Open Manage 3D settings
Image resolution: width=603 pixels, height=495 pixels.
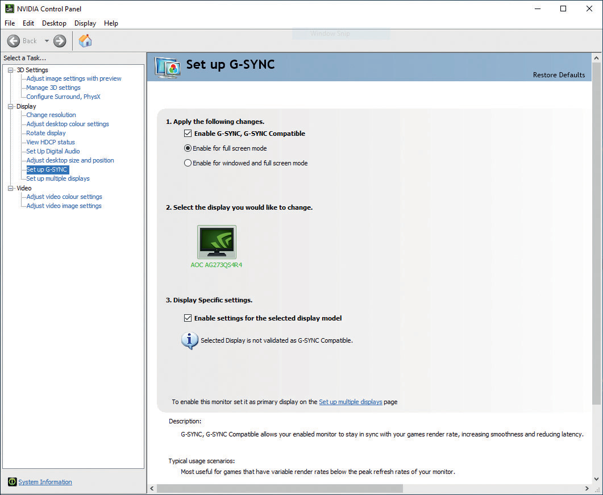pos(53,88)
